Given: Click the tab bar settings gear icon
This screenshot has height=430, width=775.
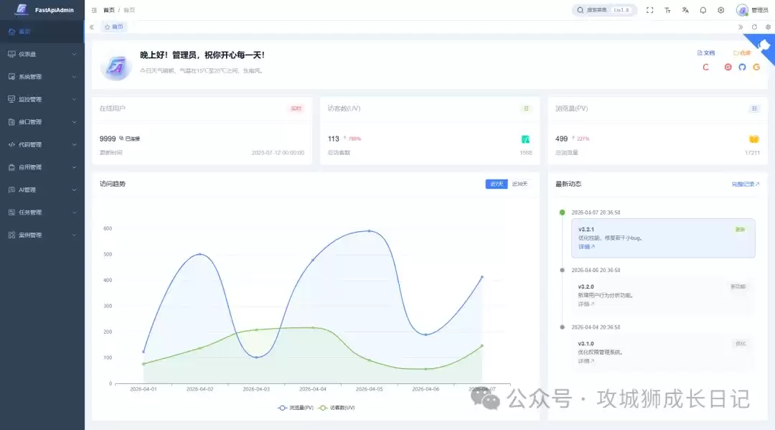Looking at the screenshot, I should pyautogui.click(x=768, y=27).
